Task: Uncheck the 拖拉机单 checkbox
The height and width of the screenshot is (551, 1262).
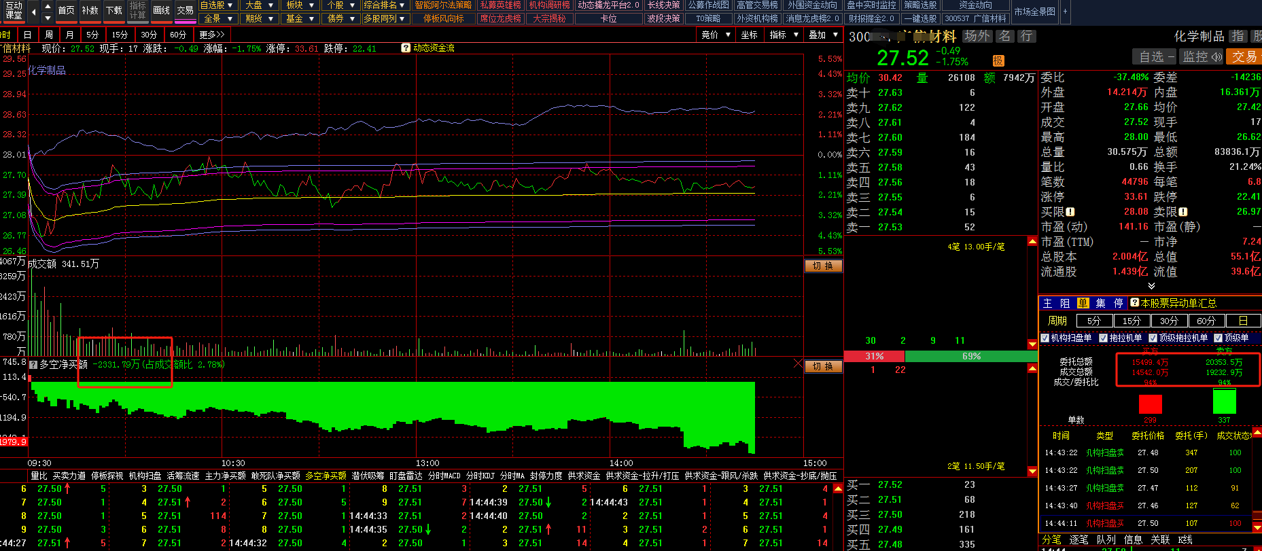Action: [x=1104, y=338]
